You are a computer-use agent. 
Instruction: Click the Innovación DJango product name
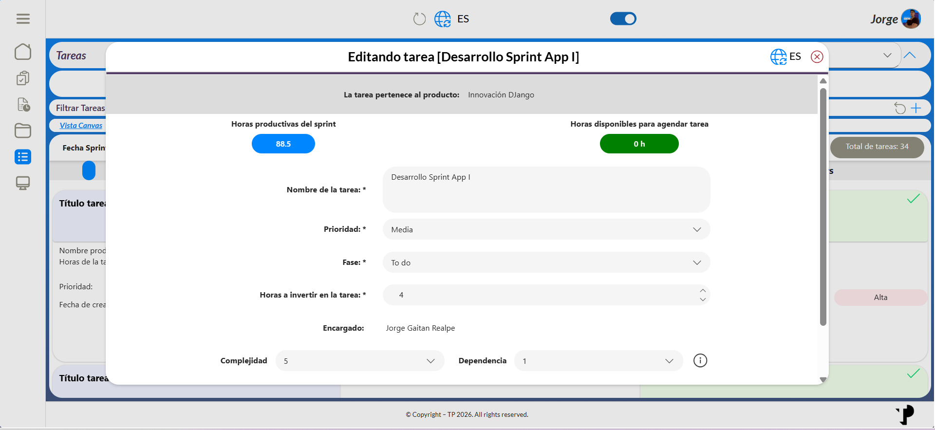(501, 95)
